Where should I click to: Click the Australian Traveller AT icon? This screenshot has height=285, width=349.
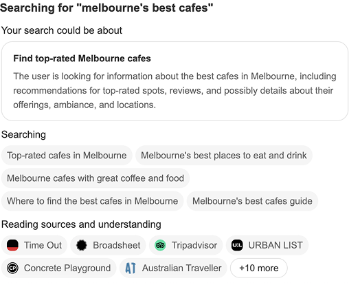131,268
